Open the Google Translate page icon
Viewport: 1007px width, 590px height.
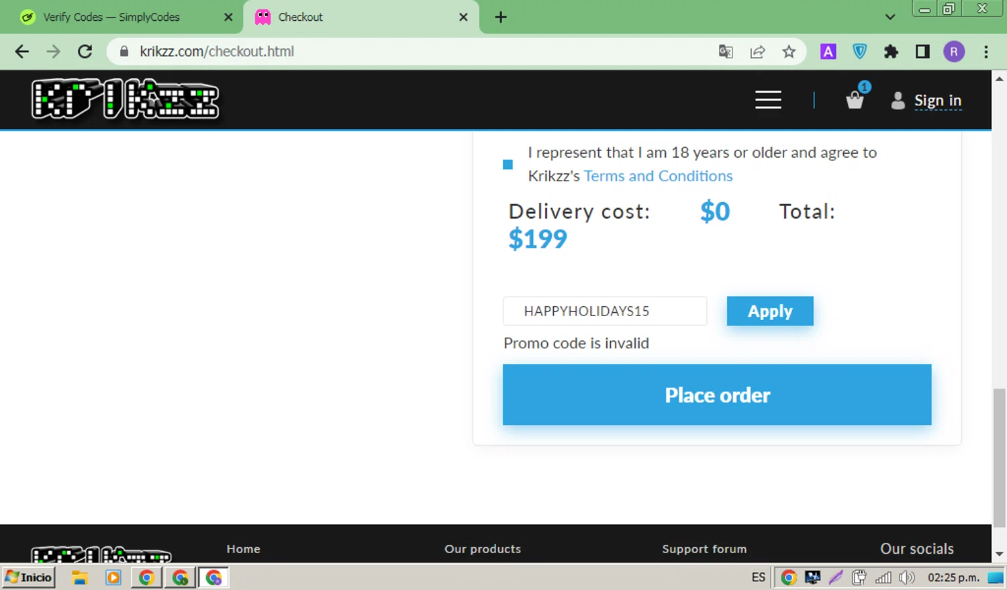point(726,52)
